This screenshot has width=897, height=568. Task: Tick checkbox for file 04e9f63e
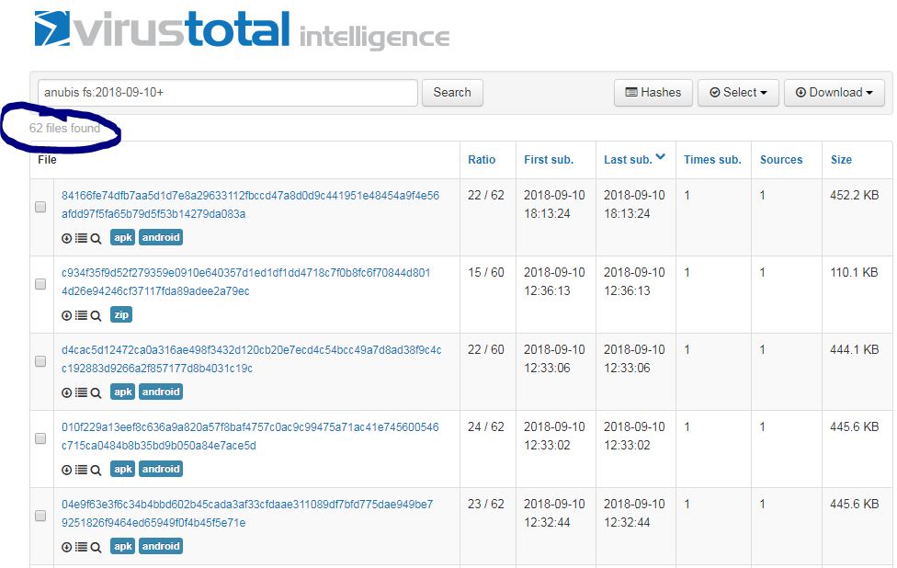[x=40, y=516]
